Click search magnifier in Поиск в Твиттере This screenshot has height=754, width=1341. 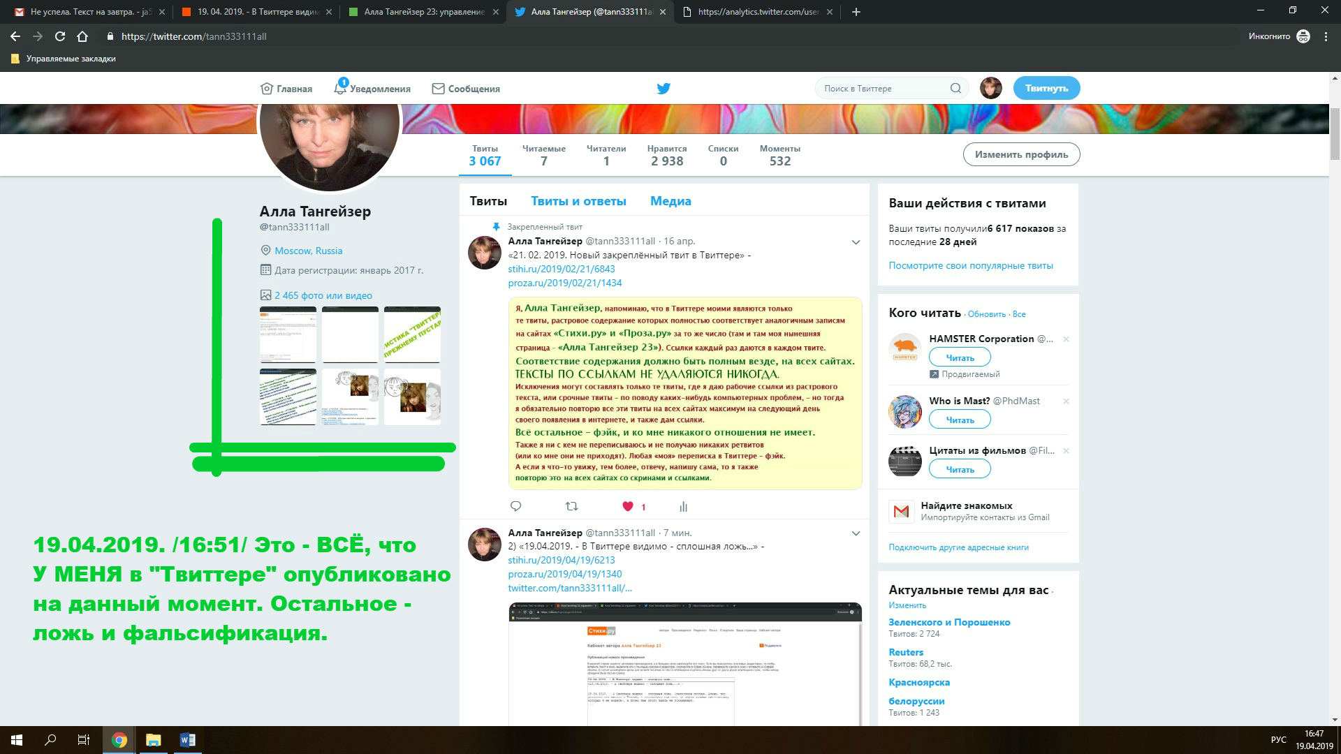coord(955,88)
